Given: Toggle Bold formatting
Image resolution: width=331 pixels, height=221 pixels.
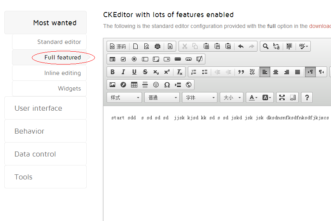Looking at the screenshot, I should pyautogui.click(x=112, y=72).
